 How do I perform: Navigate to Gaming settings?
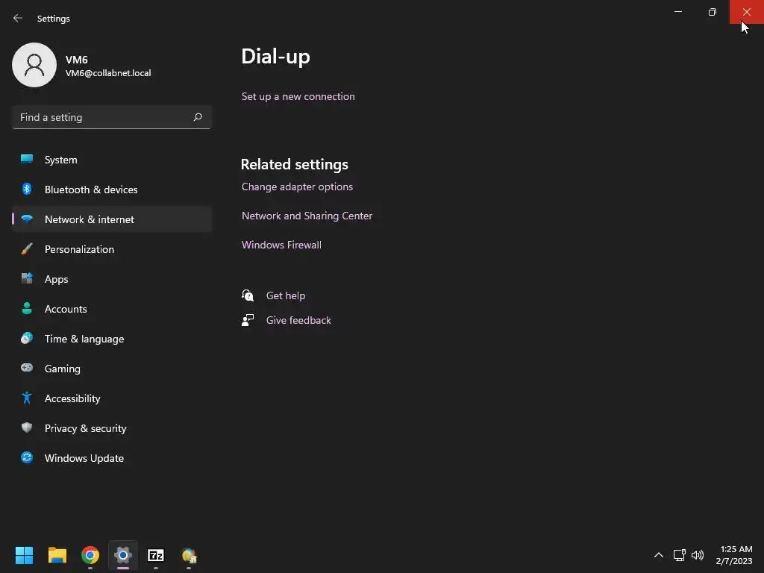(x=112, y=369)
